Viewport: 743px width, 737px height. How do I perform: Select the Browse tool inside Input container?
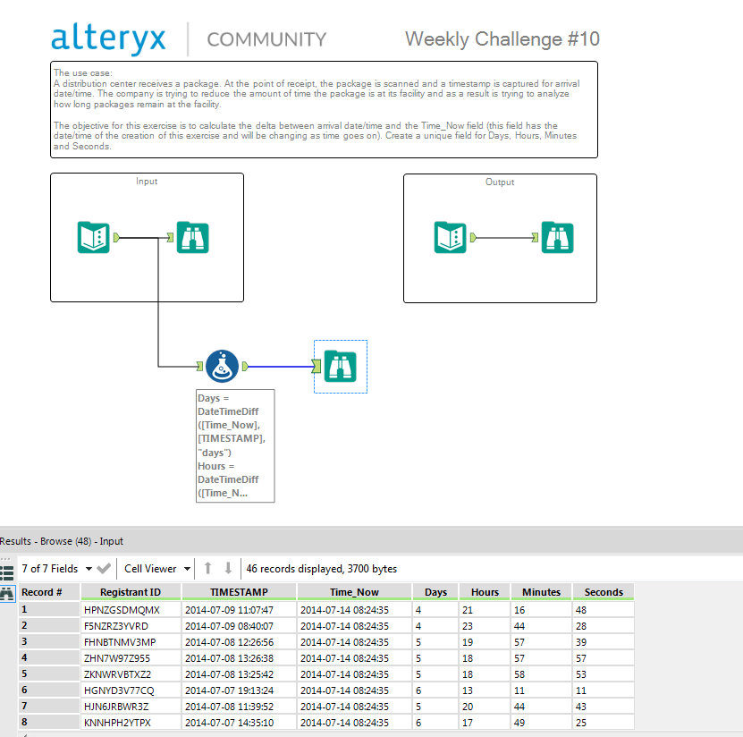[x=192, y=237]
